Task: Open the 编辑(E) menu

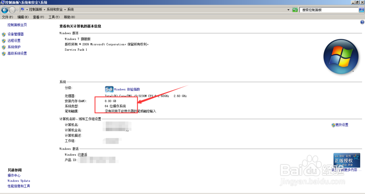Action: tap(23, 17)
